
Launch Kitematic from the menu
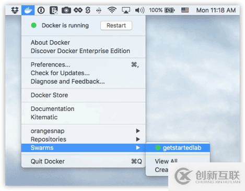[84, 117]
